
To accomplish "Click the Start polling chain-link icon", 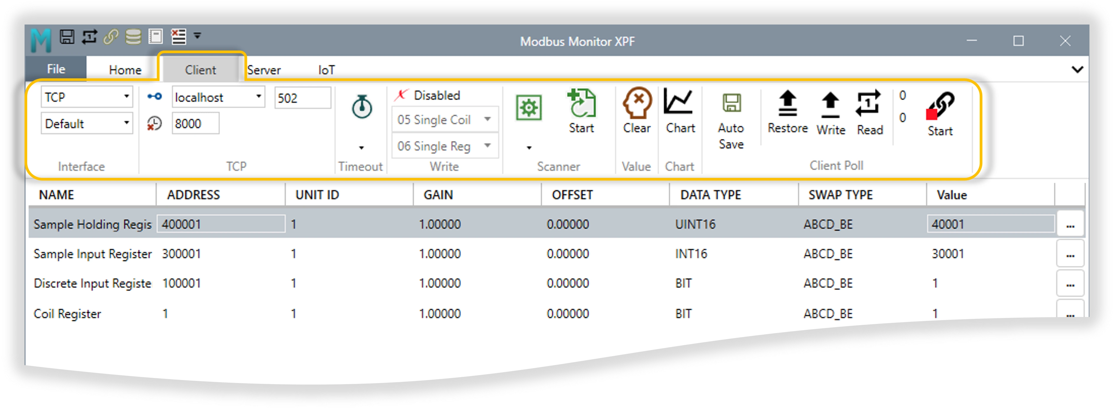I will point(940,106).
